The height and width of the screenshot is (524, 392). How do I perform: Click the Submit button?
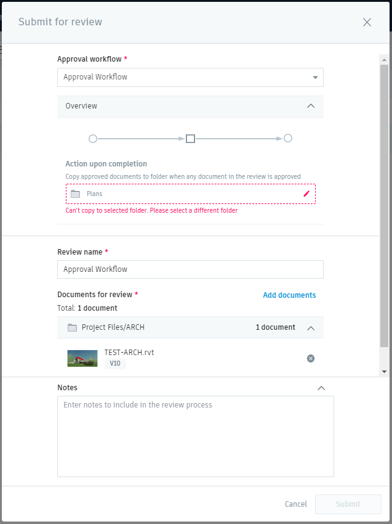pyautogui.click(x=348, y=504)
